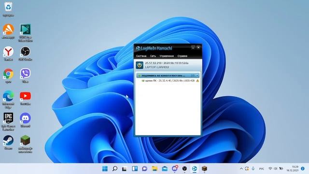Select peer with address 25.32.4.40

(170, 81)
